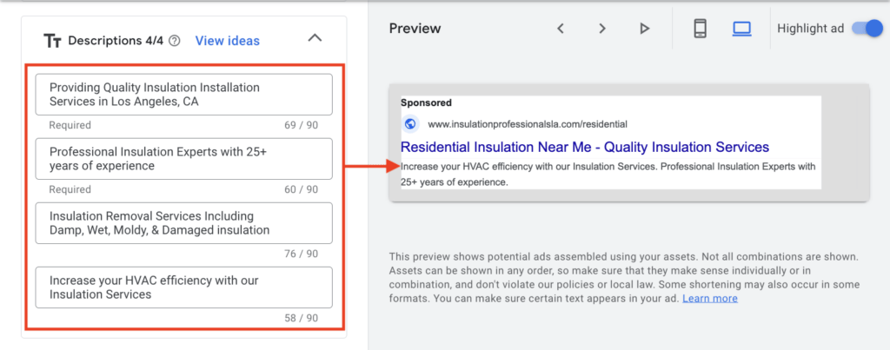Open the Descriptions help question-mark icon
The width and height of the screenshot is (890, 350).
175,41
